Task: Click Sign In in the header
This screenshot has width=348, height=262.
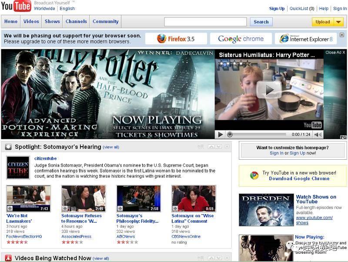Action: [340, 8]
